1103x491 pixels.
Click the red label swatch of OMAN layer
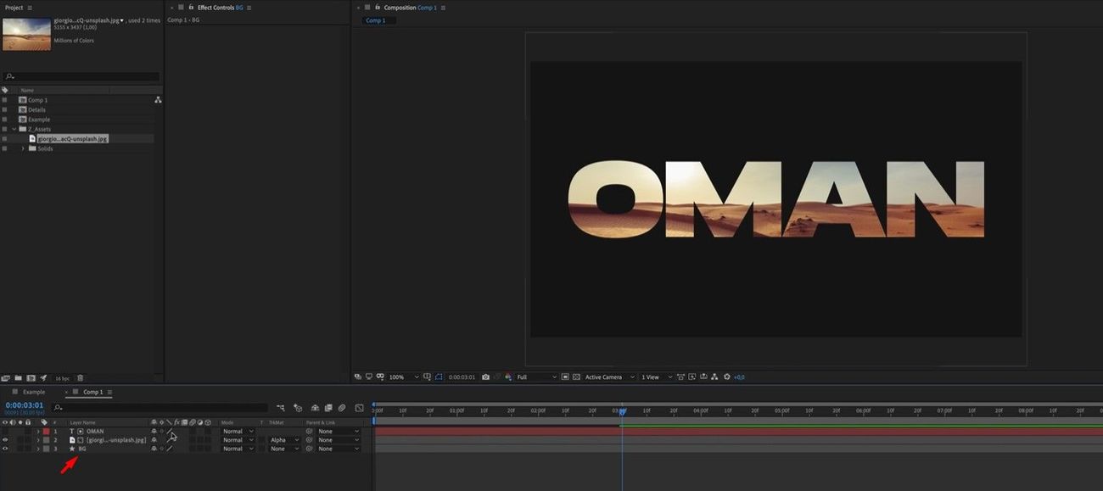tap(47, 432)
